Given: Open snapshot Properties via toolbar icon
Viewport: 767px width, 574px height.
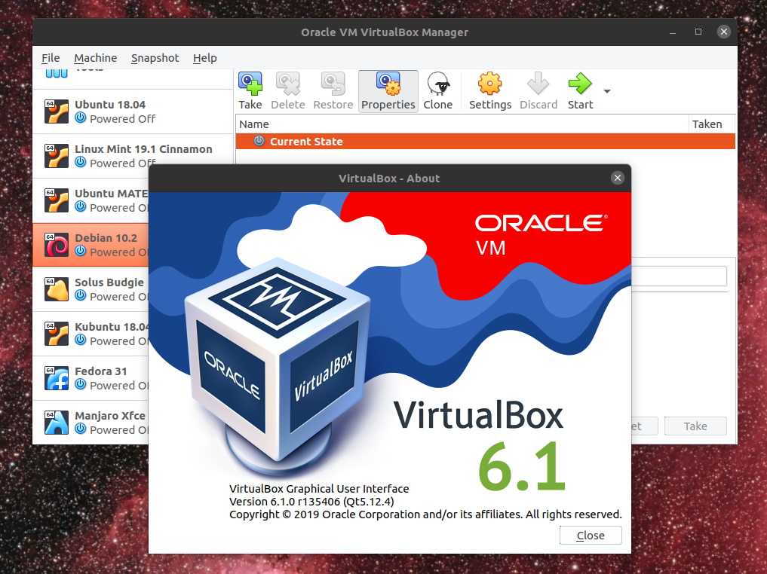Looking at the screenshot, I should [388, 84].
